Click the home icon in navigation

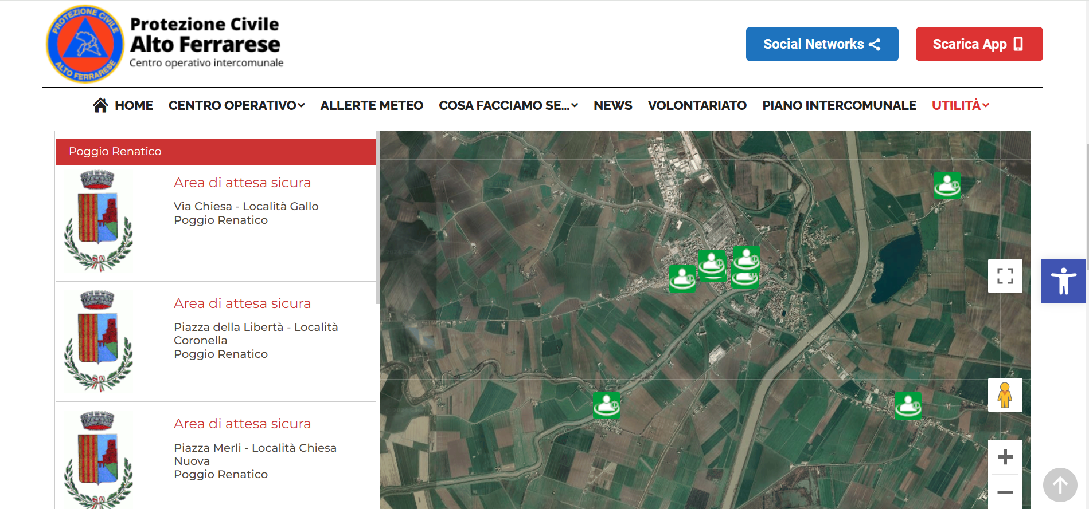[x=100, y=105]
